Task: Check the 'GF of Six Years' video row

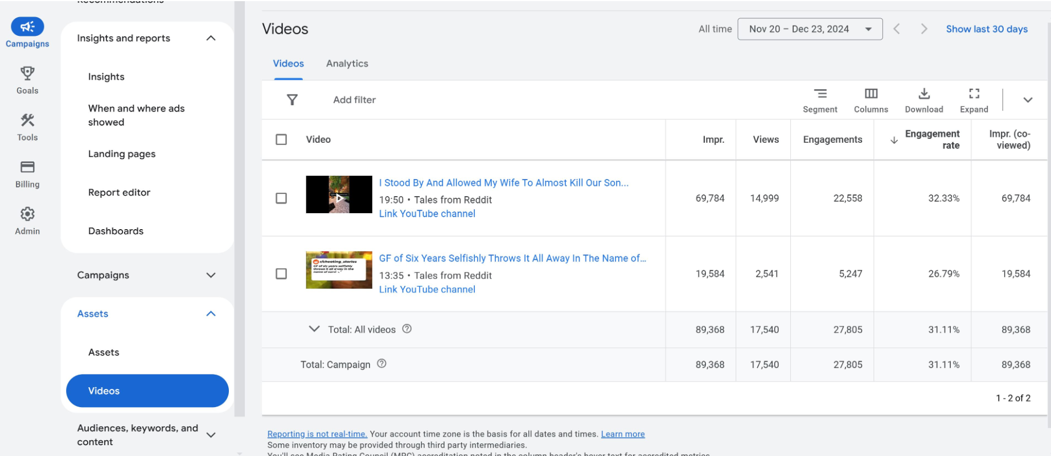Action: click(x=281, y=274)
